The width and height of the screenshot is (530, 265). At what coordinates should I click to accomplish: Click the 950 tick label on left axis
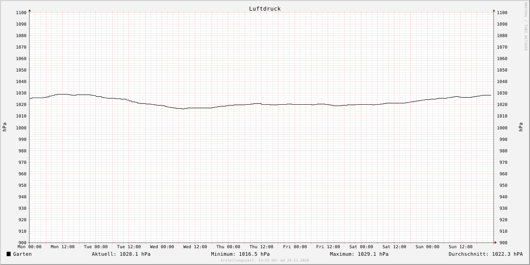[x=23, y=185]
